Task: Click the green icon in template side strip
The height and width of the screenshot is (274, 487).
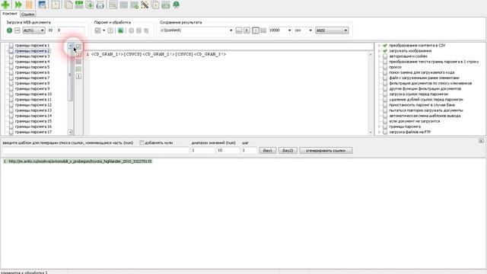Action: (x=78, y=69)
